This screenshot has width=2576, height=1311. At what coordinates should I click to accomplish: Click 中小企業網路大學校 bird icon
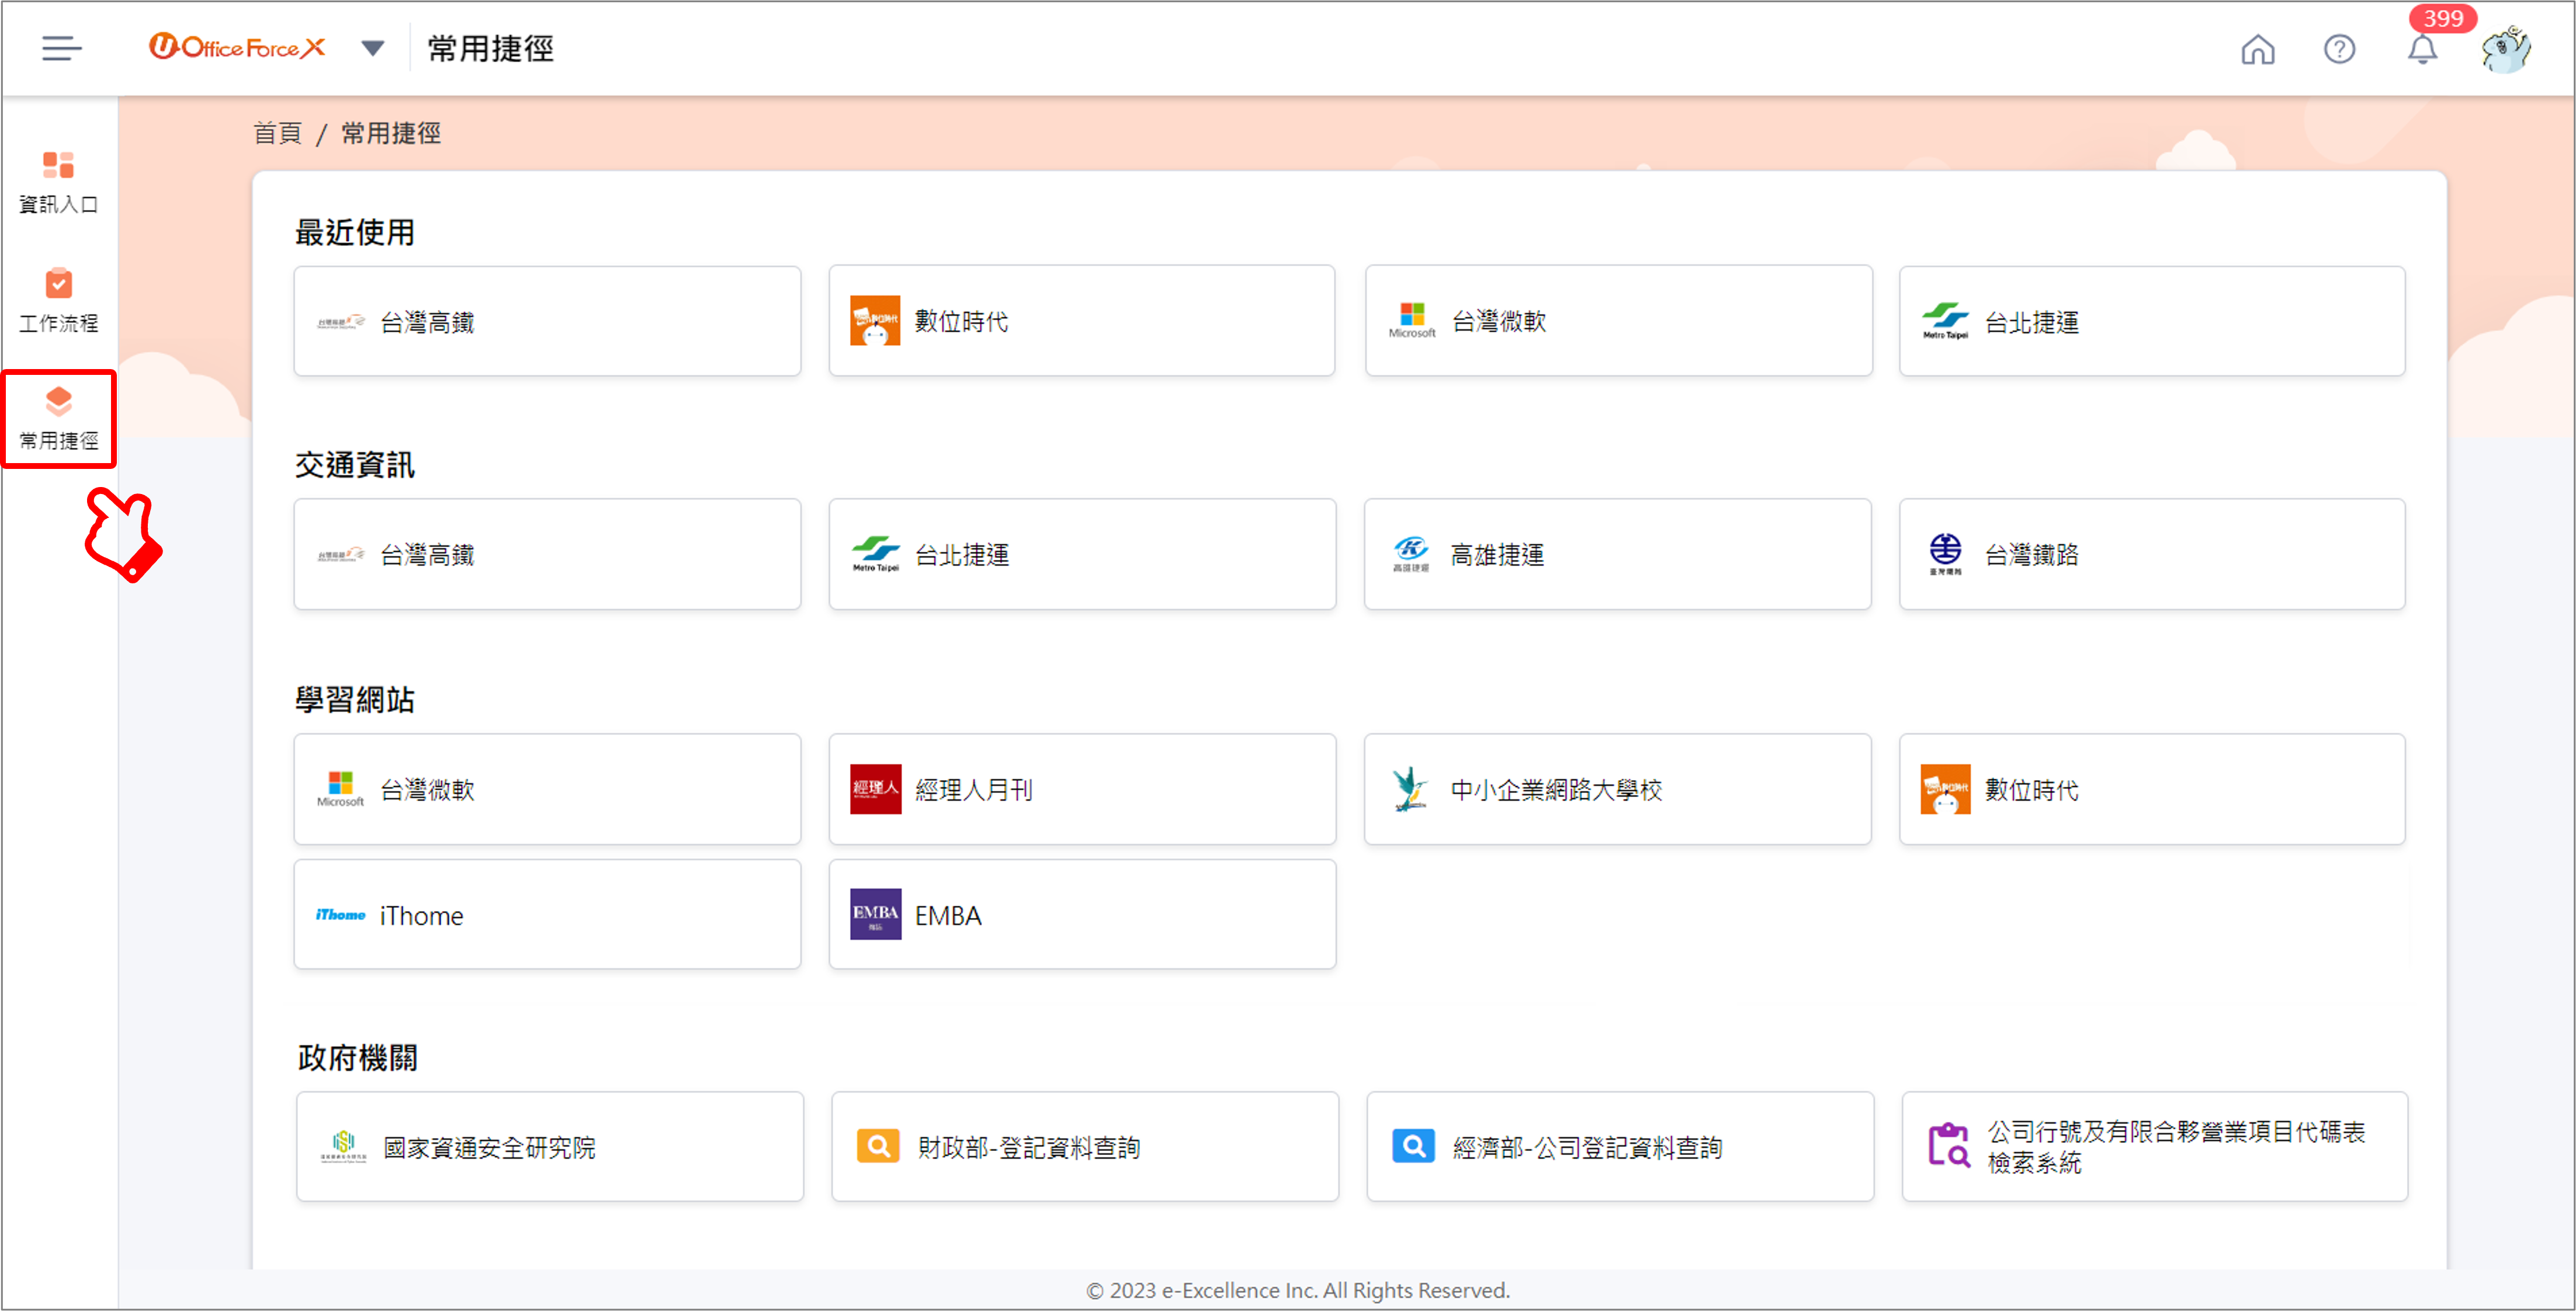click(x=1410, y=788)
